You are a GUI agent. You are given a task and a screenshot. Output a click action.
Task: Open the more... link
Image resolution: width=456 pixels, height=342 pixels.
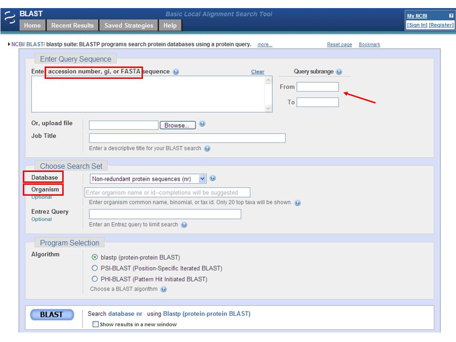pyautogui.click(x=265, y=45)
